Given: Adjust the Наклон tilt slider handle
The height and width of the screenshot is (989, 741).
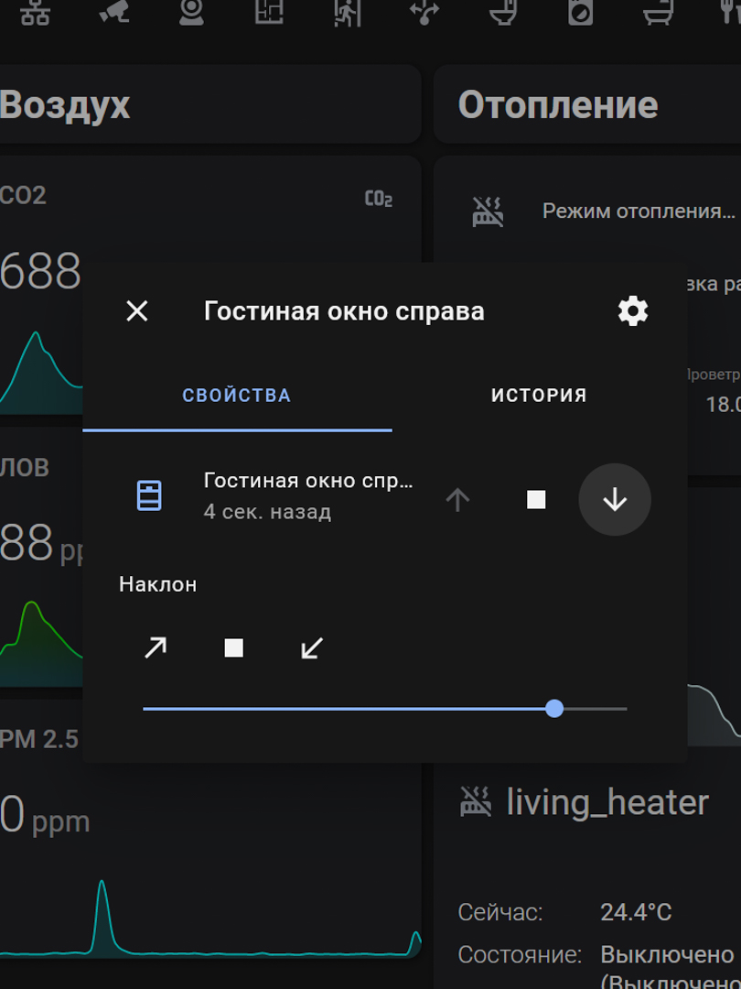Looking at the screenshot, I should click(x=554, y=708).
